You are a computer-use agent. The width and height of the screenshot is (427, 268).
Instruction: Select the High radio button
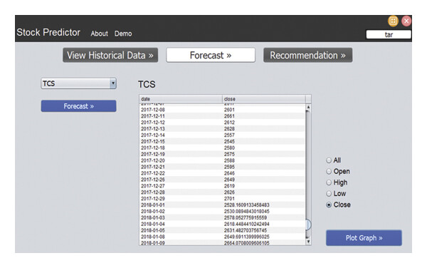click(x=329, y=182)
